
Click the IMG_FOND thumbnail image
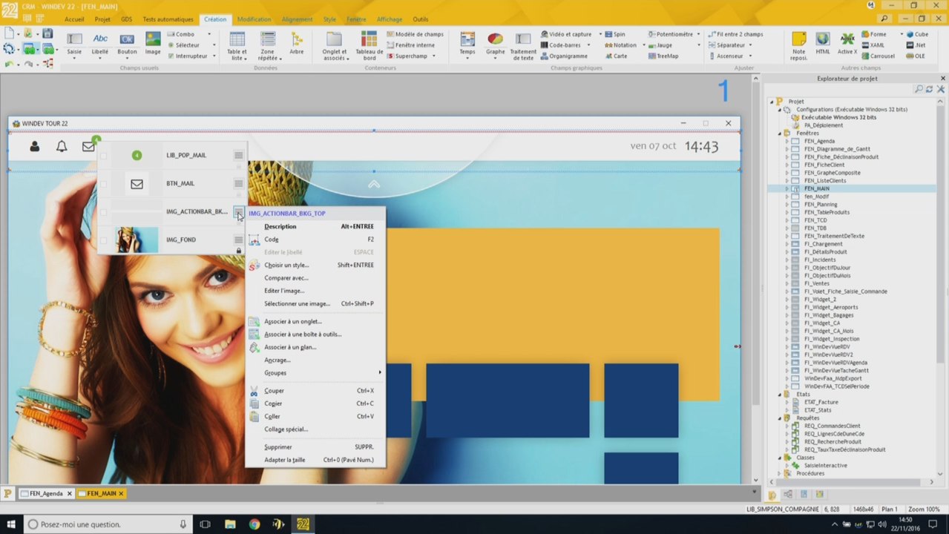click(x=137, y=240)
